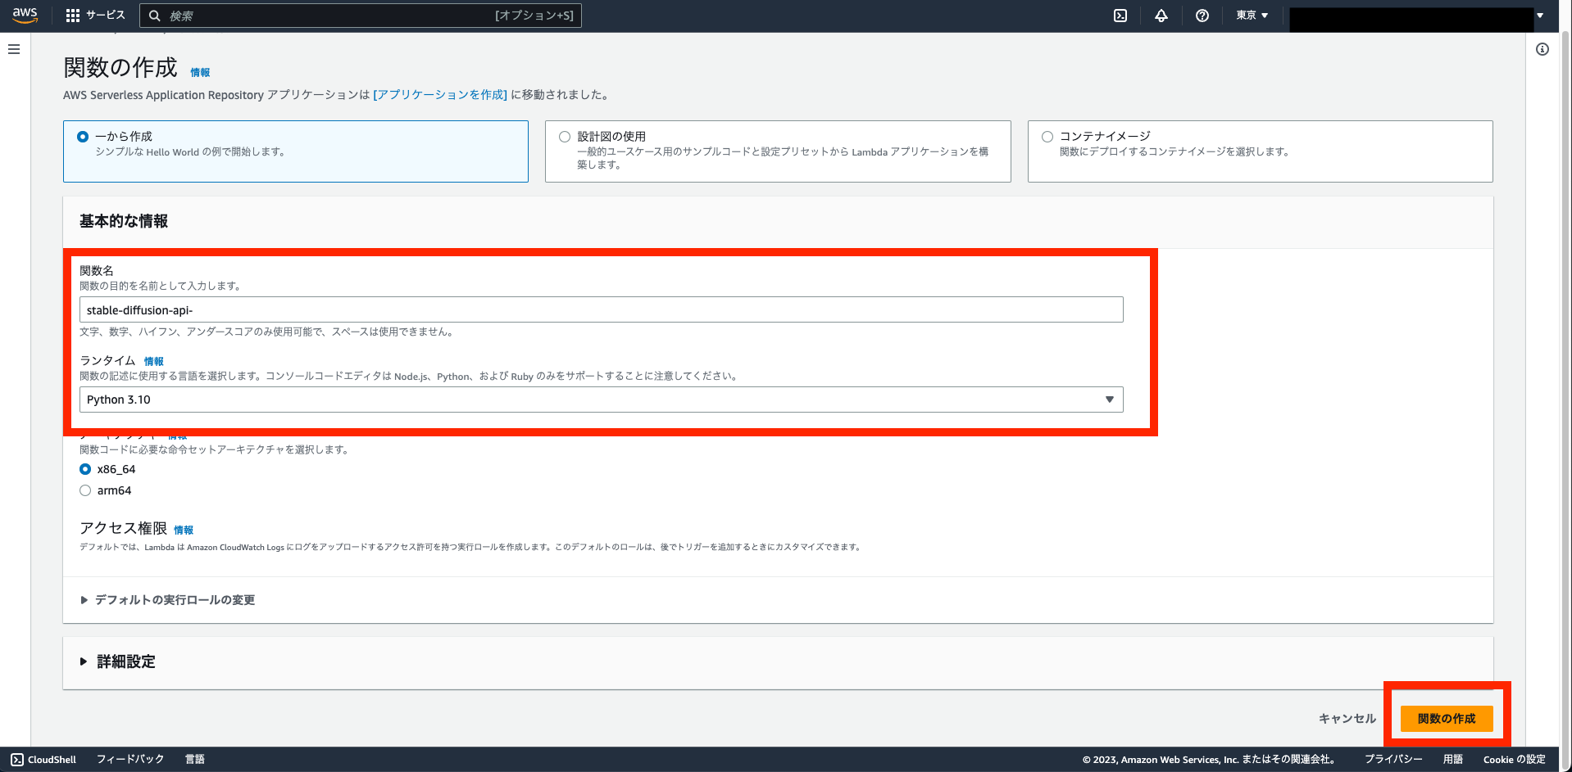Open the notifications bell

[1161, 16]
